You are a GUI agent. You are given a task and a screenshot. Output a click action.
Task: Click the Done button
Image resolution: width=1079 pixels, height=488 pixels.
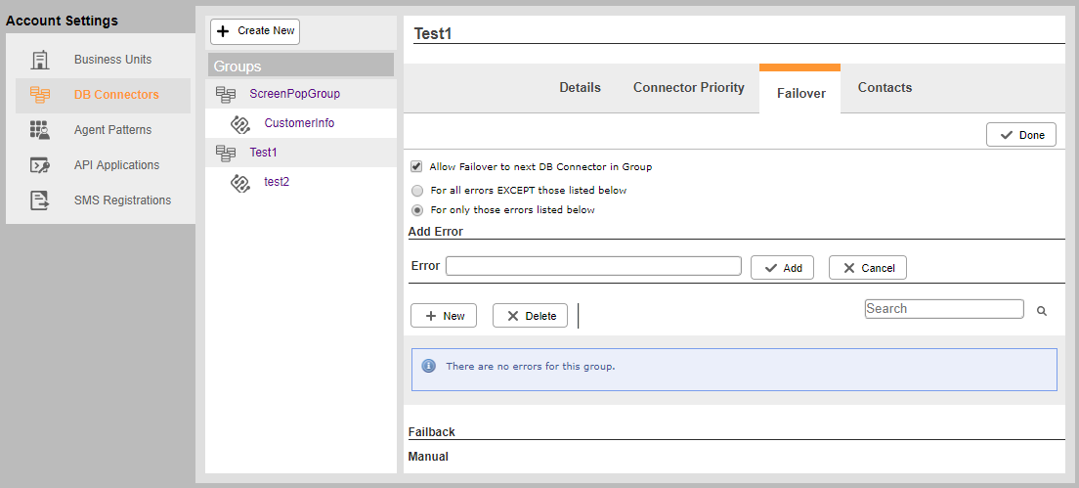pos(1021,135)
